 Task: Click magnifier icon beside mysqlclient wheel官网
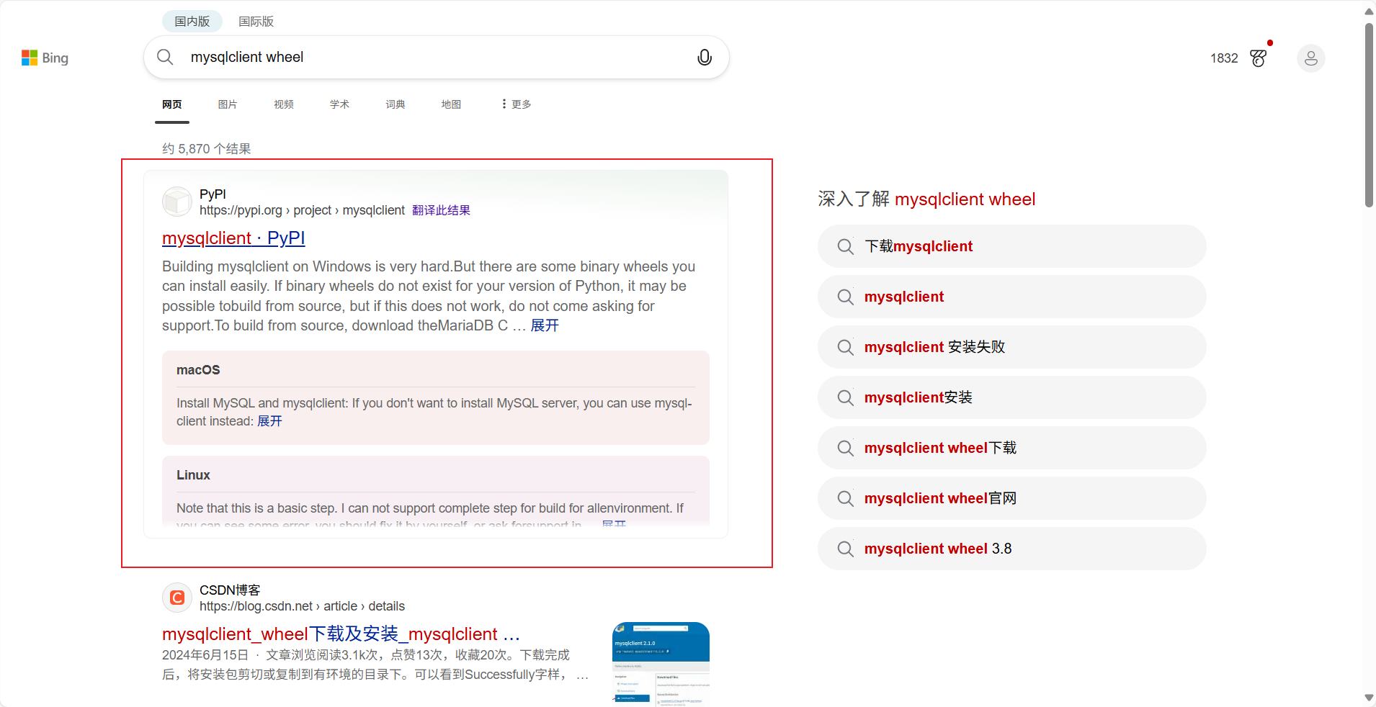click(845, 498)
